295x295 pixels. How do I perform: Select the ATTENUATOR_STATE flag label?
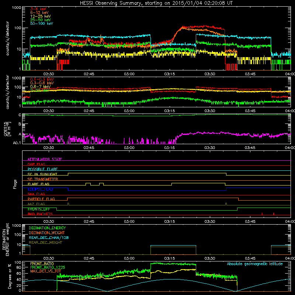coord(45,159)
